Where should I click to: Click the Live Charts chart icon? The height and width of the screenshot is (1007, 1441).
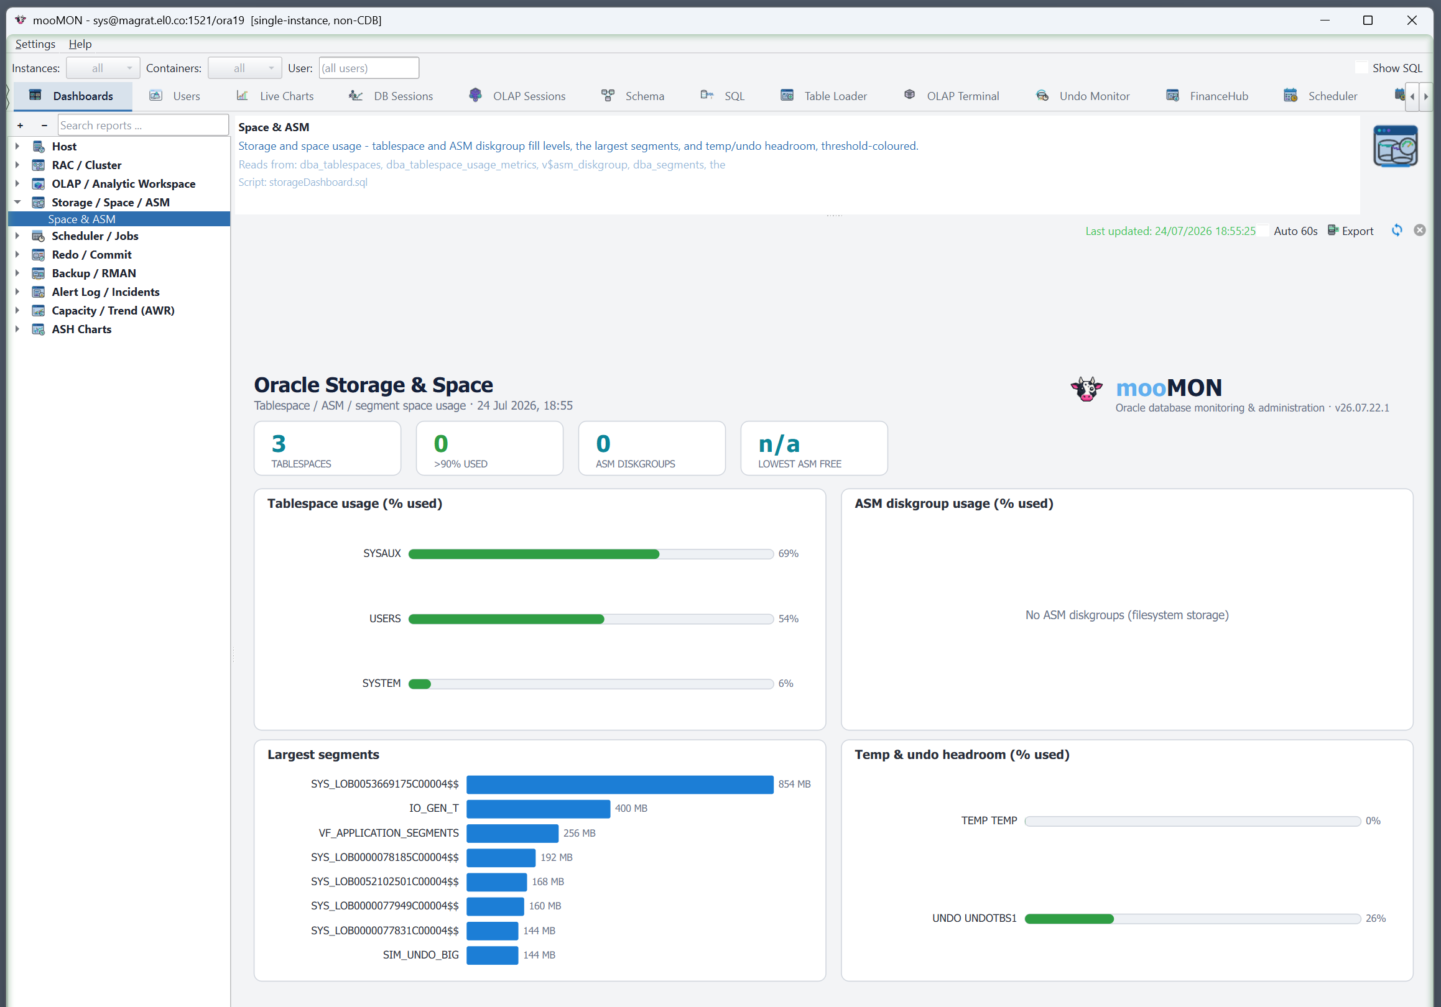pyautogui.click(x=243, y=95)
